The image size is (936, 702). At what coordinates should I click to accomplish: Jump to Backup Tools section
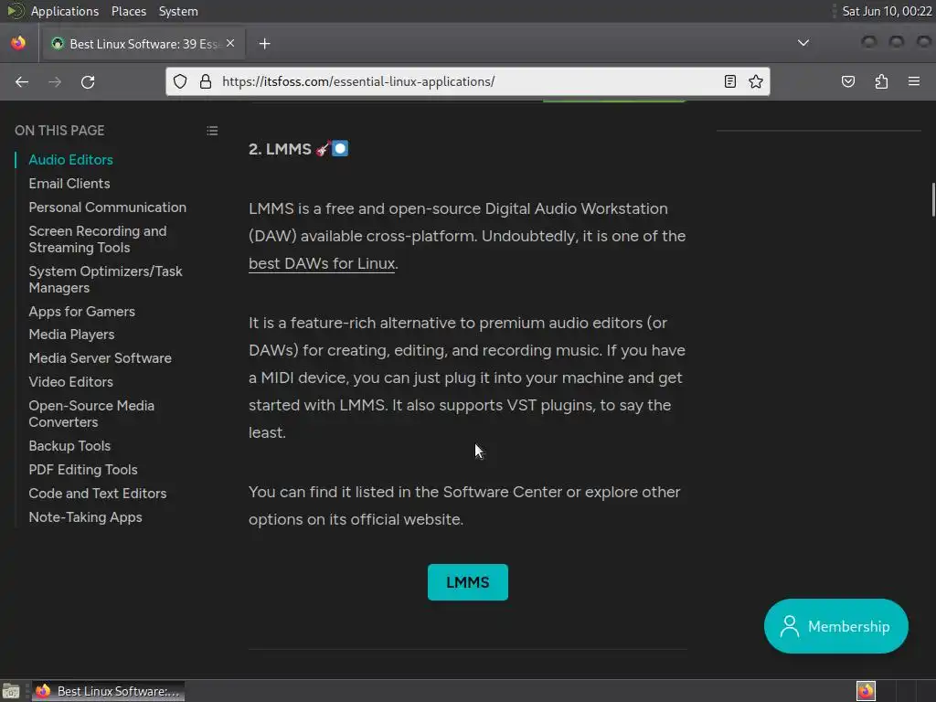69,446
